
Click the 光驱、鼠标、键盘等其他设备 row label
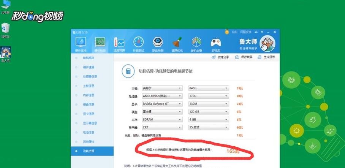click(143, 135)
